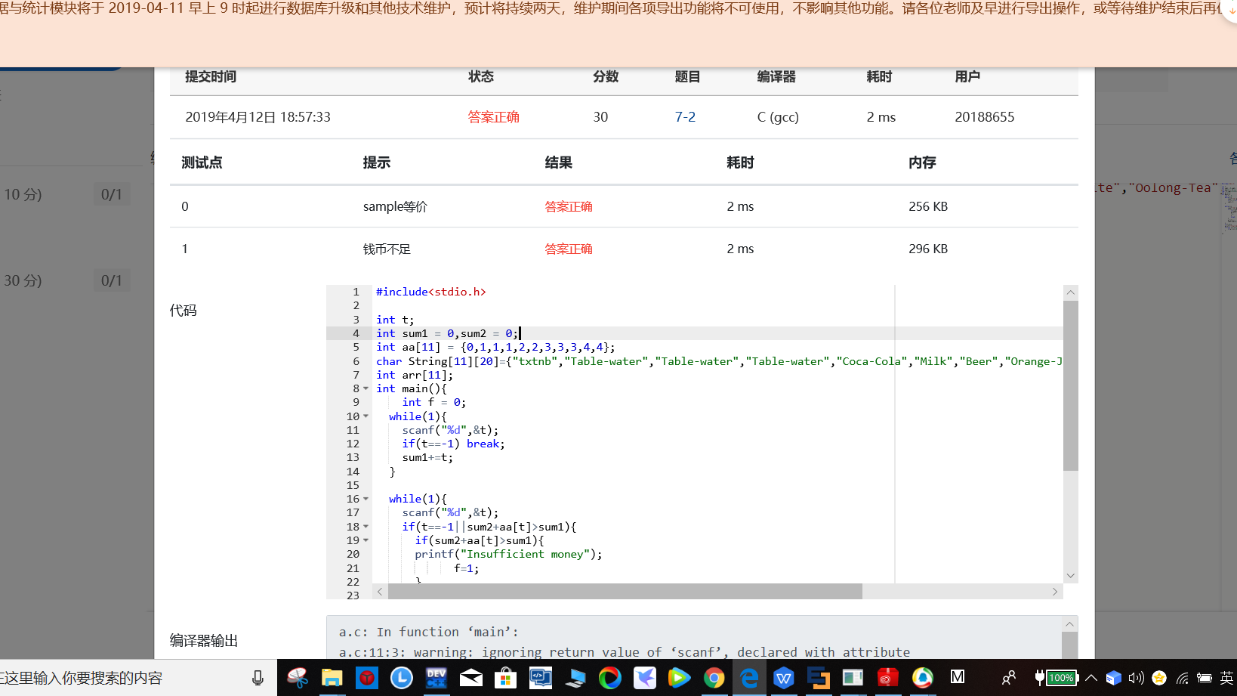Open the red Creative Cloud taskbar icon
This screenshot has height=696, width=1237.
tap(888, 678)
